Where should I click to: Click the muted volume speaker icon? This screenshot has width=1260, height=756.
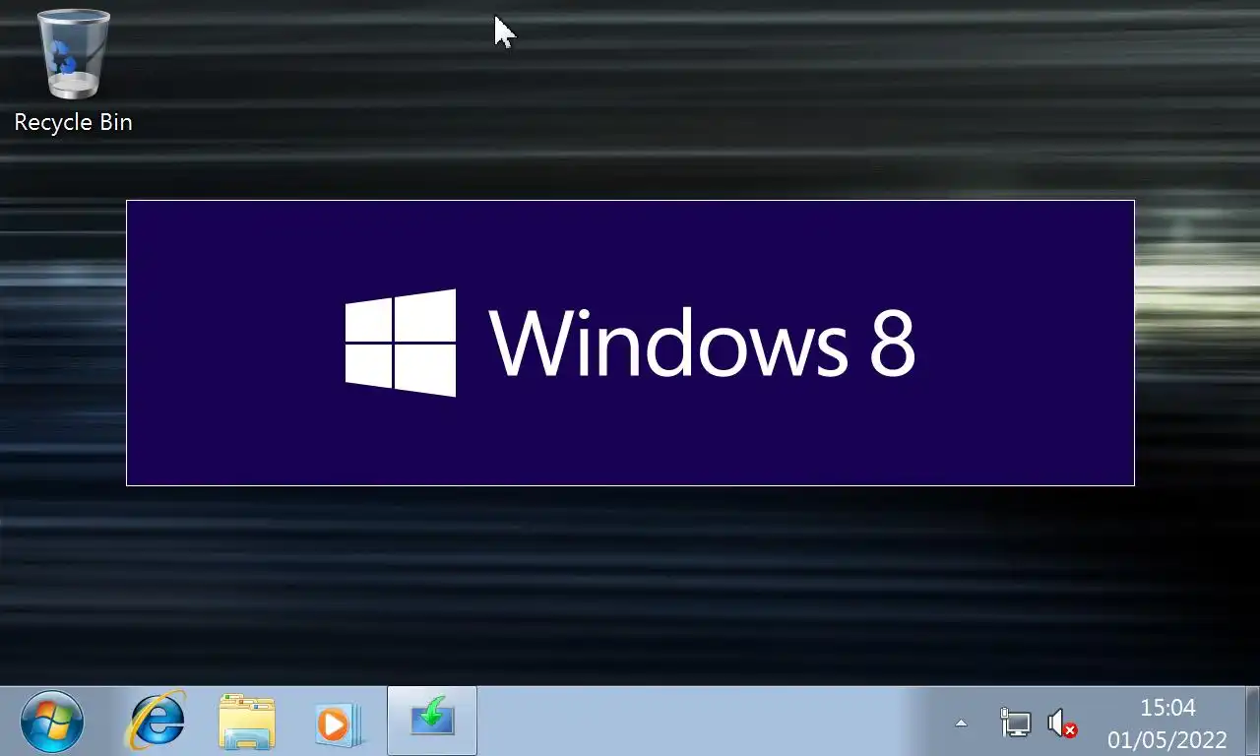pos(1062,724)
